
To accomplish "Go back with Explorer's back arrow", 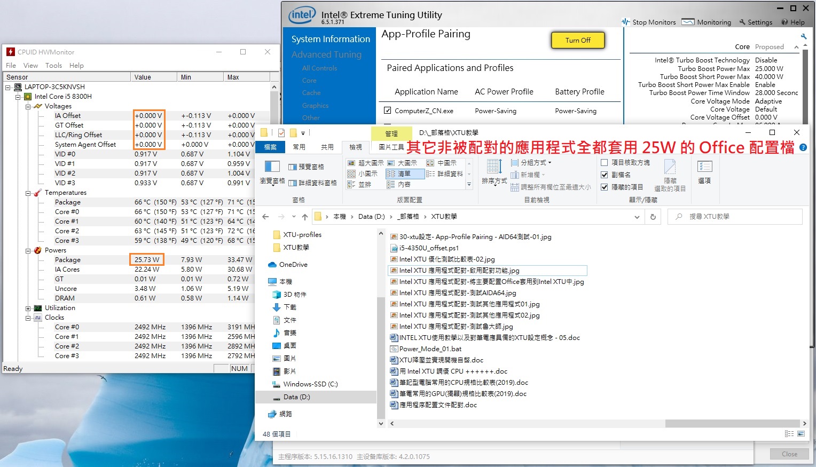I will tap(266, 217).
